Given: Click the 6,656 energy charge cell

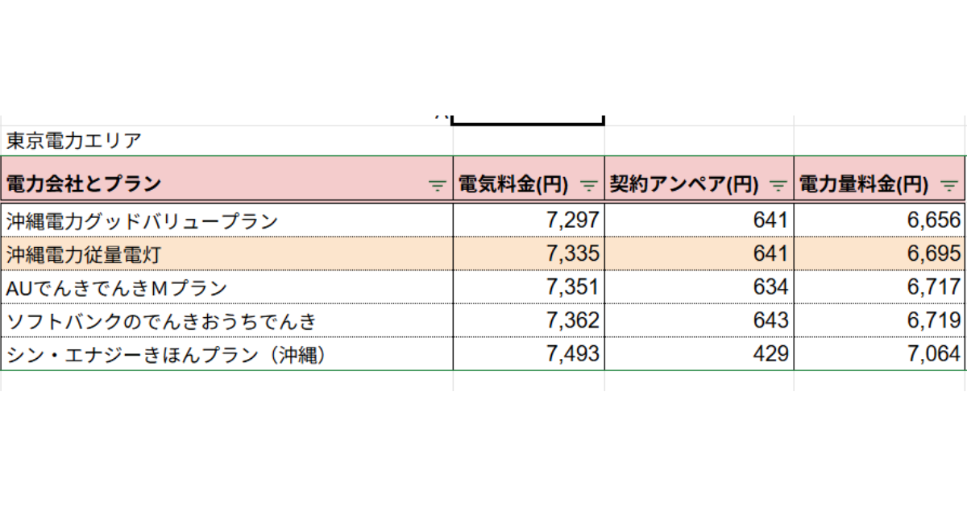Looking at the screenshot, I should (880, 220).
